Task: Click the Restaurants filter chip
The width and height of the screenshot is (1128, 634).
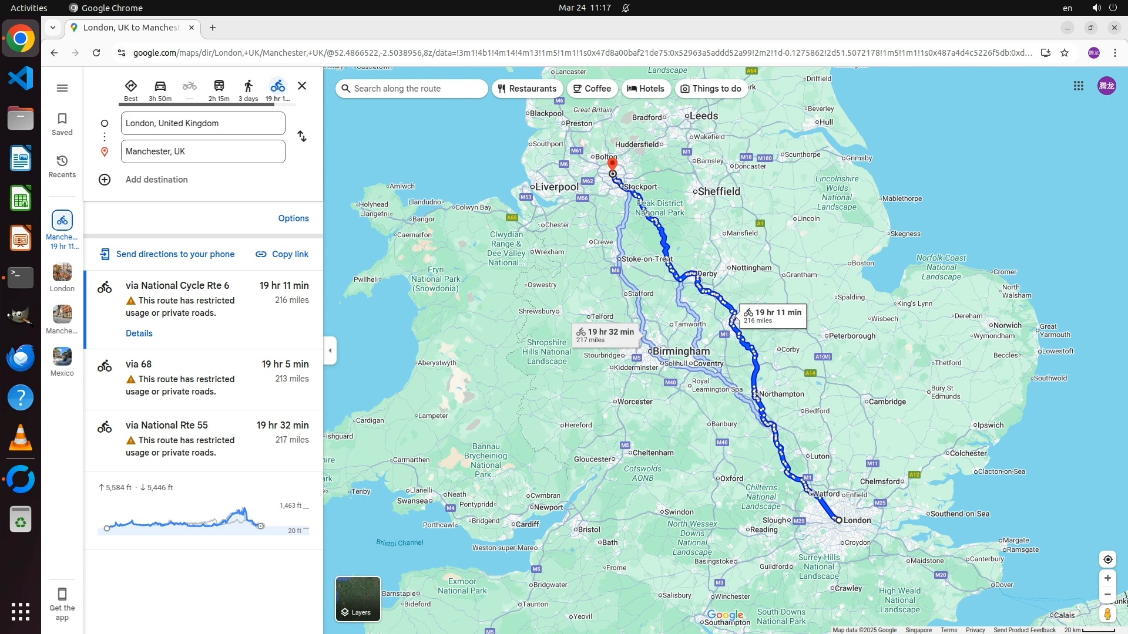Action: coord(527,89)
